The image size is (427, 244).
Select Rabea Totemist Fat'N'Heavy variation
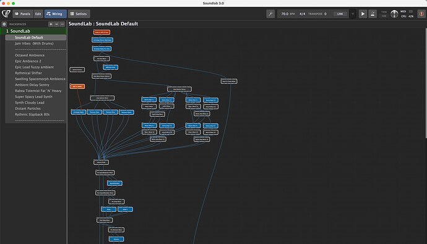pos(36,91)
